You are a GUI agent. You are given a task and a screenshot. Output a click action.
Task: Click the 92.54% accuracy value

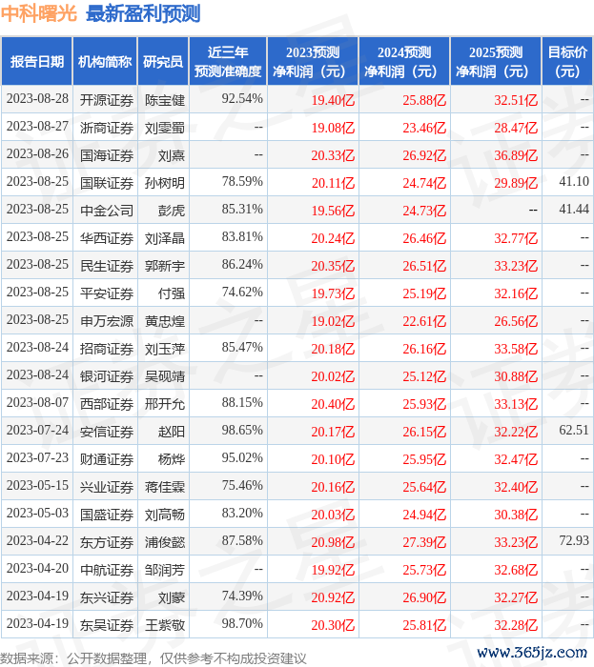point(242,99)
